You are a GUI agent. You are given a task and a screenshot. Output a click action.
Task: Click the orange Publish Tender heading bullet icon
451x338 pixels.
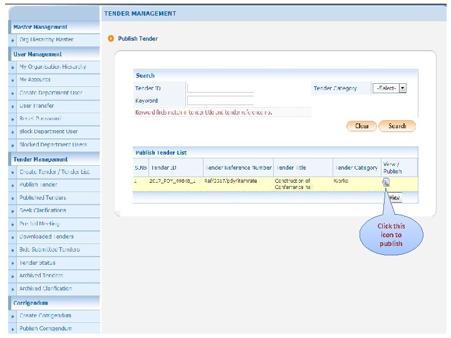111,39
